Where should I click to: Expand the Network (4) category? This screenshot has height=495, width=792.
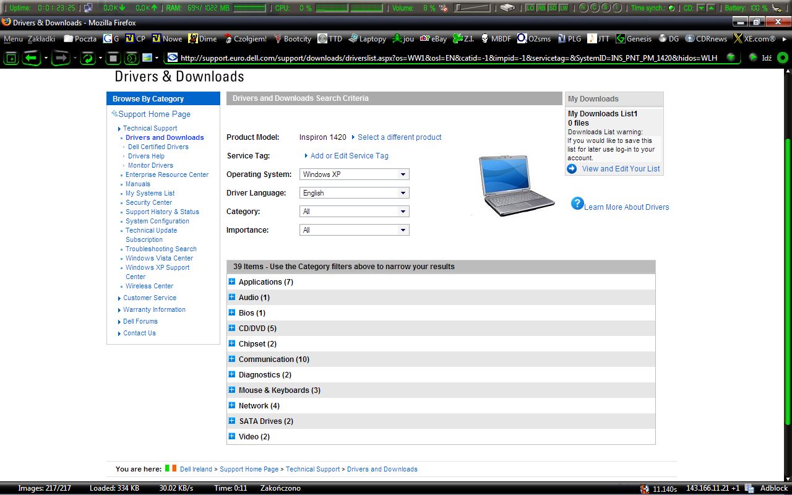pyautogui.click(x=232, y=405)
